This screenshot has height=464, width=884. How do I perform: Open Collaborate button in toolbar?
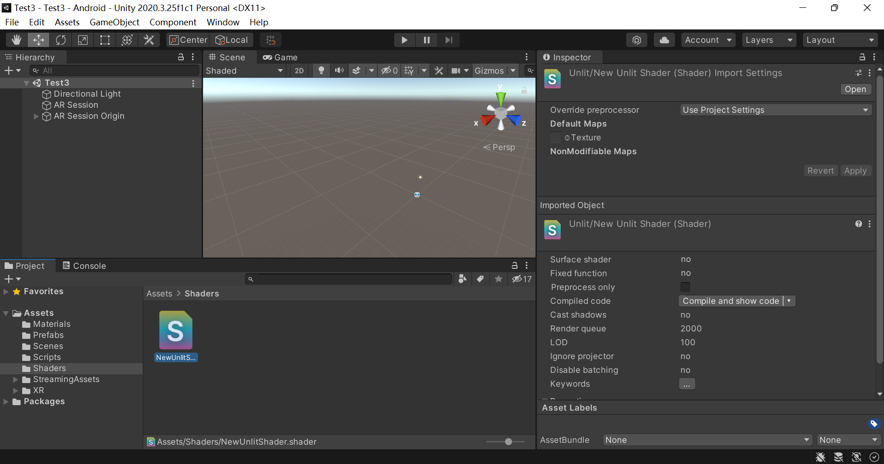pos(637,40)
